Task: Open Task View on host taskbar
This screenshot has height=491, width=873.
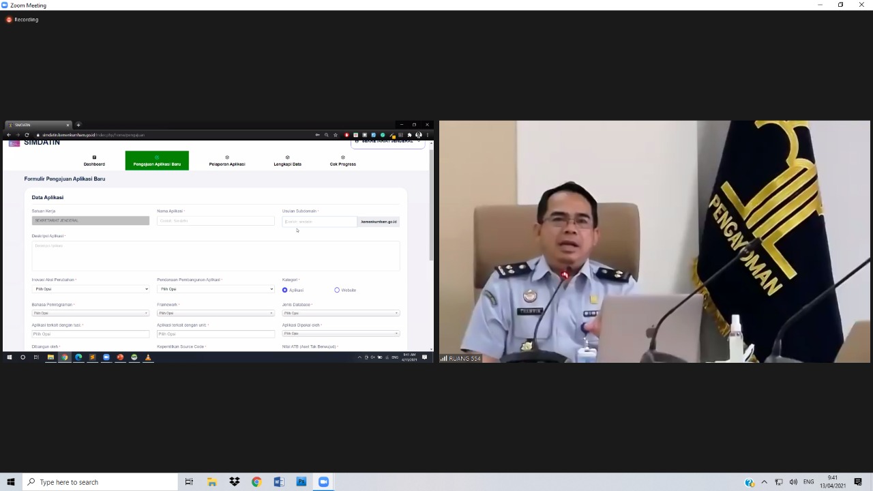Action: click(189, 482)
